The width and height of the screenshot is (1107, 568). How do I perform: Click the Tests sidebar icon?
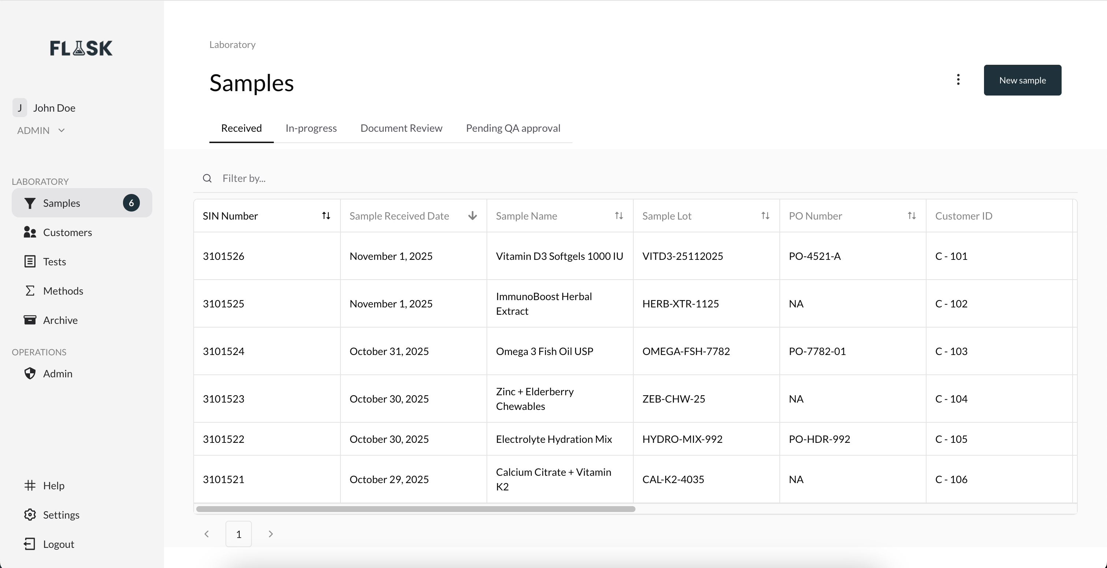[x=30, y=261]
